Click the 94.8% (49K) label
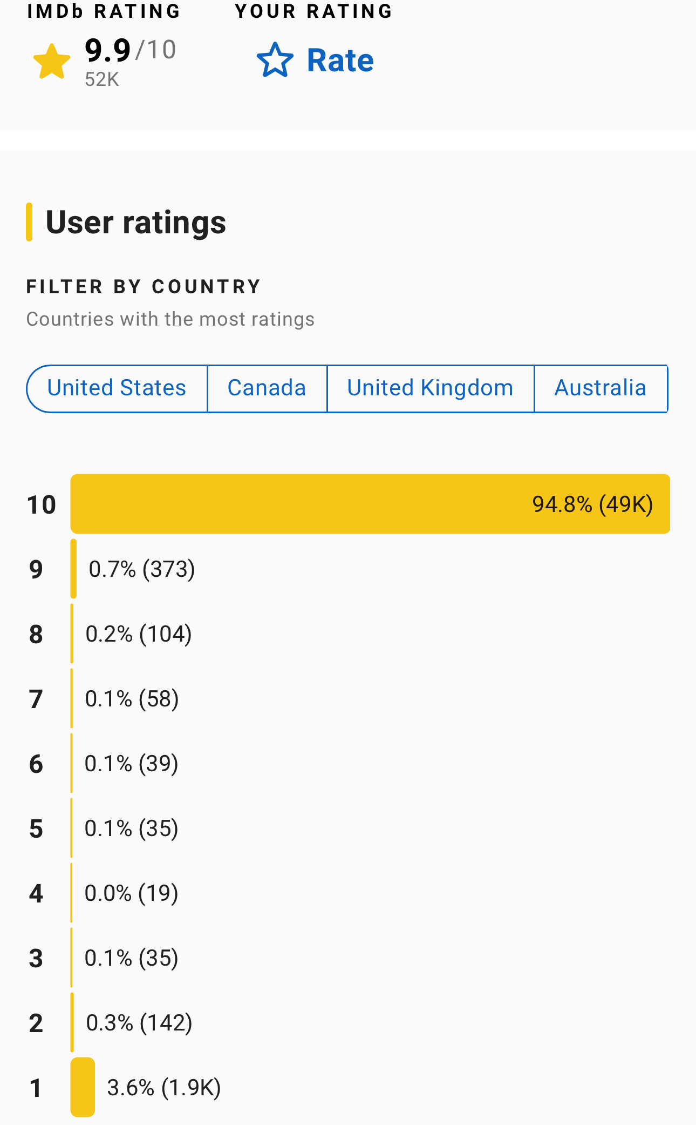 592,504
